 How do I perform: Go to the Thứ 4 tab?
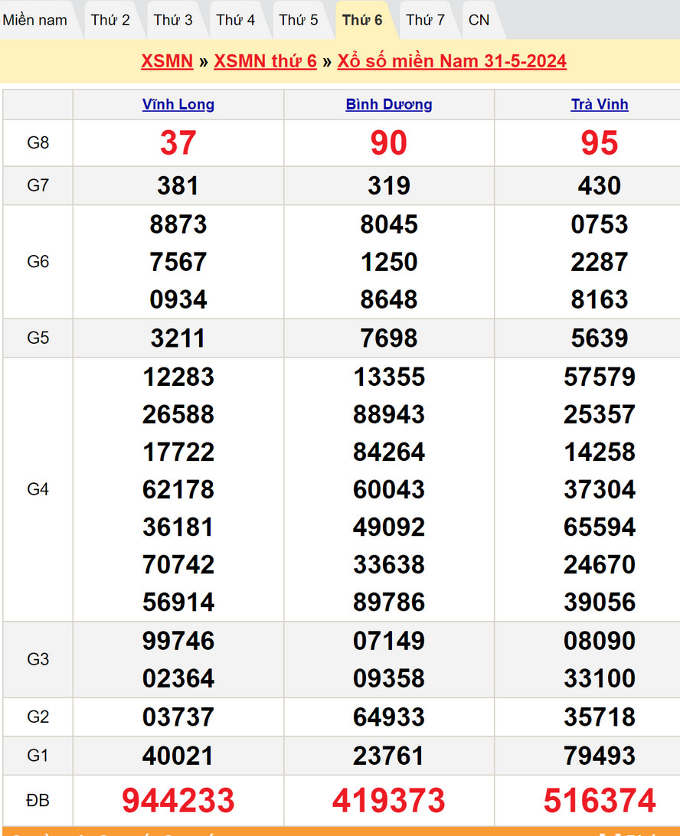(236, 20)
